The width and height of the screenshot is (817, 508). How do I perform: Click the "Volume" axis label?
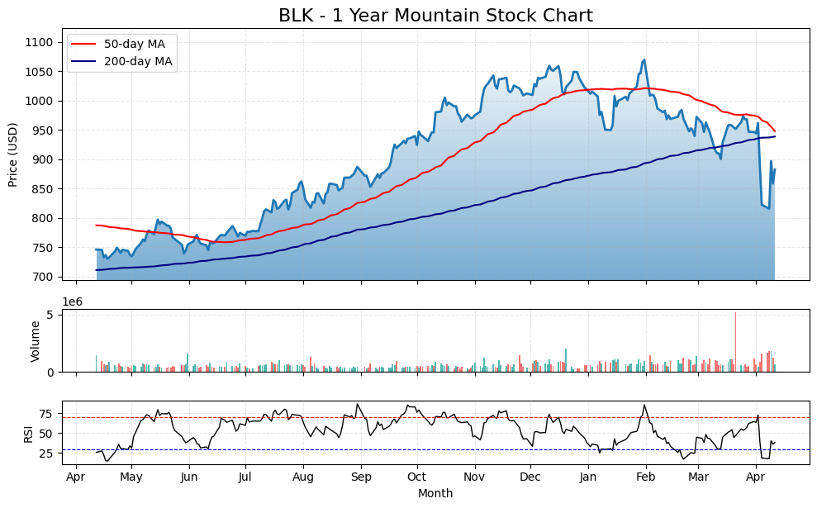click(x=35, y=341)
